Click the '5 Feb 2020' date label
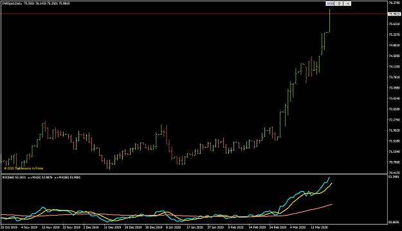This screenshot has height=231, width=402. coord(236,227)
